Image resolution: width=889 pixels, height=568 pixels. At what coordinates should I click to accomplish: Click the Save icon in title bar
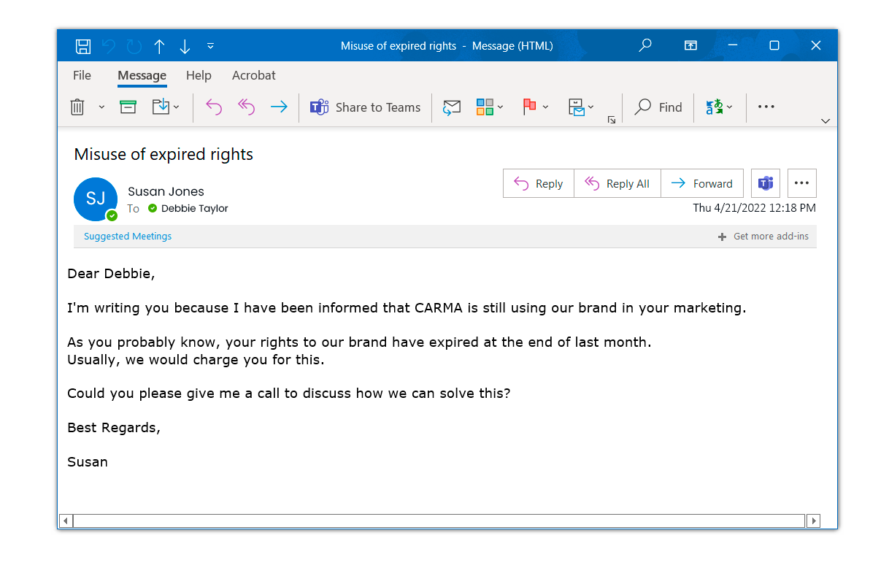pyautogui.click(x=83, y=47)
